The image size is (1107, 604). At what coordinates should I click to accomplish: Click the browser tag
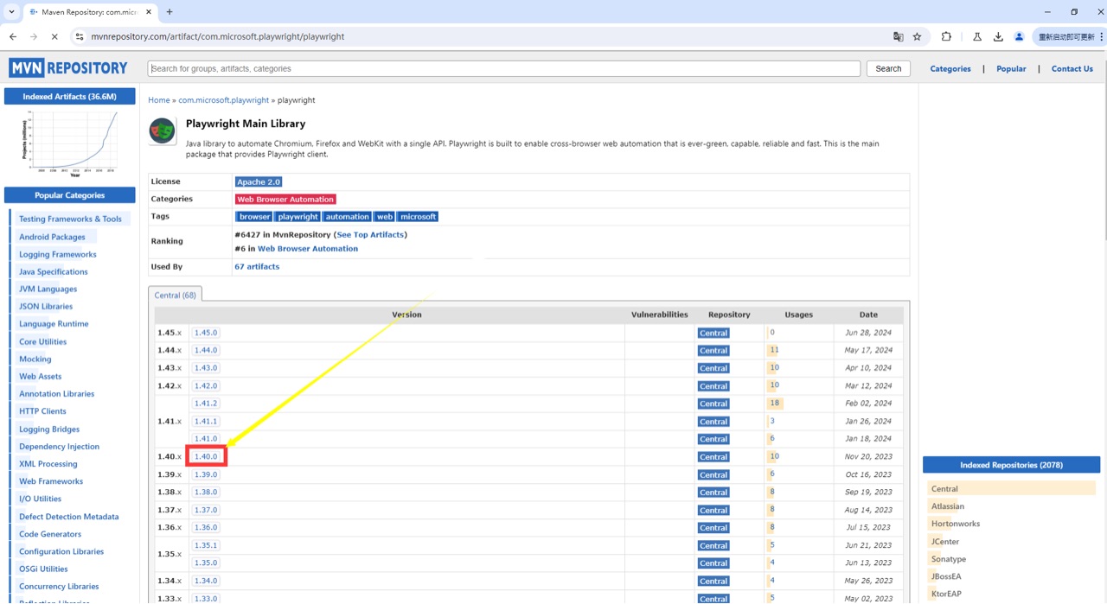(x=254, y=217)
